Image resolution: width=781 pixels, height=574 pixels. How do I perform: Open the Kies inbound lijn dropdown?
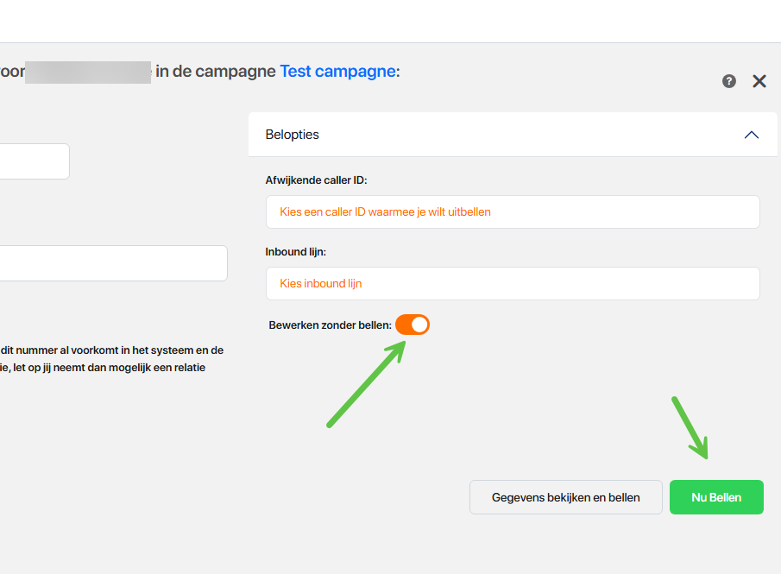tap(513, 283)
